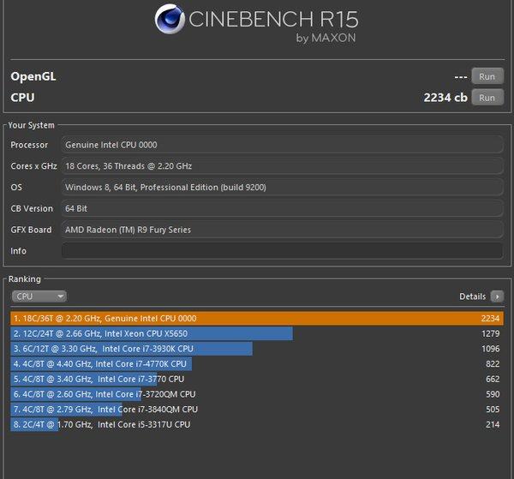This screenshot has height=479, width=514.
Task: Select ranking row Intel Core i7-3770 CPU
Action: pos(257,379)
